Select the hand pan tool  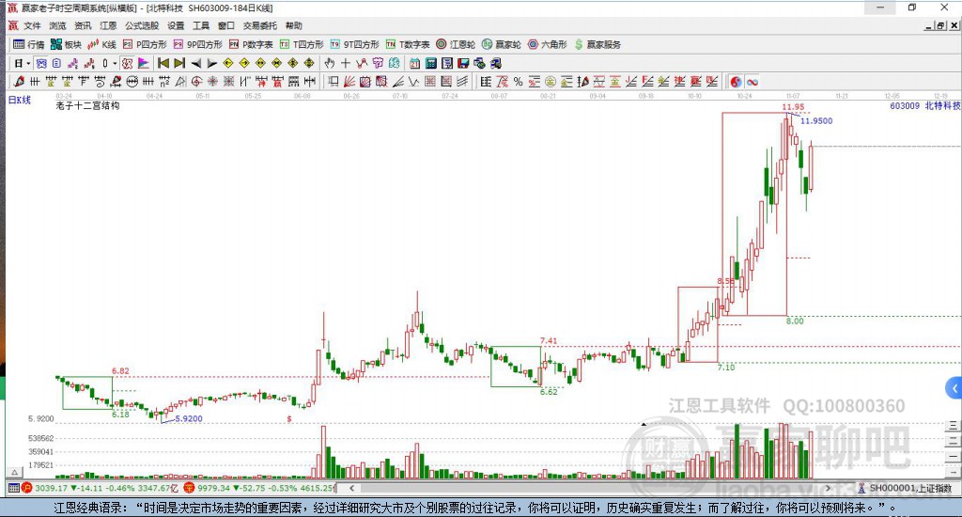pyautogui.click(x=330, y=63)
